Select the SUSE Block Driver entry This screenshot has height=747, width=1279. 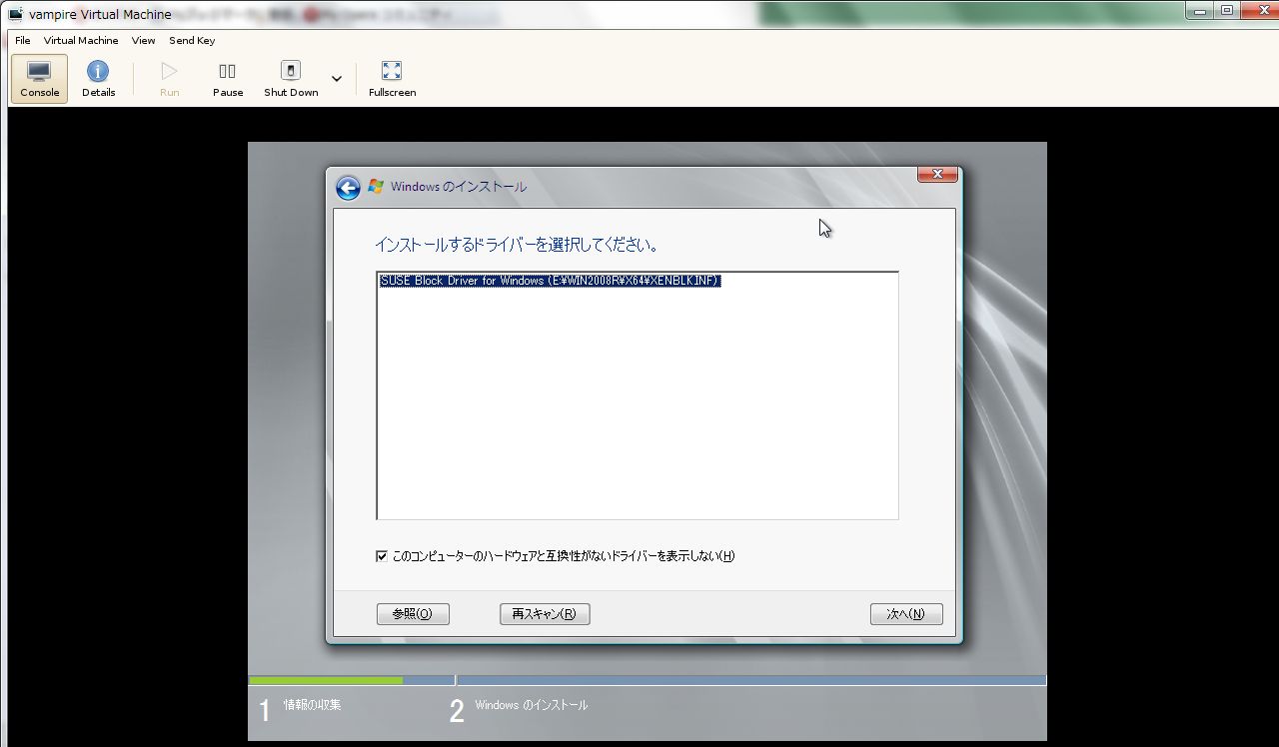[550, 281]
